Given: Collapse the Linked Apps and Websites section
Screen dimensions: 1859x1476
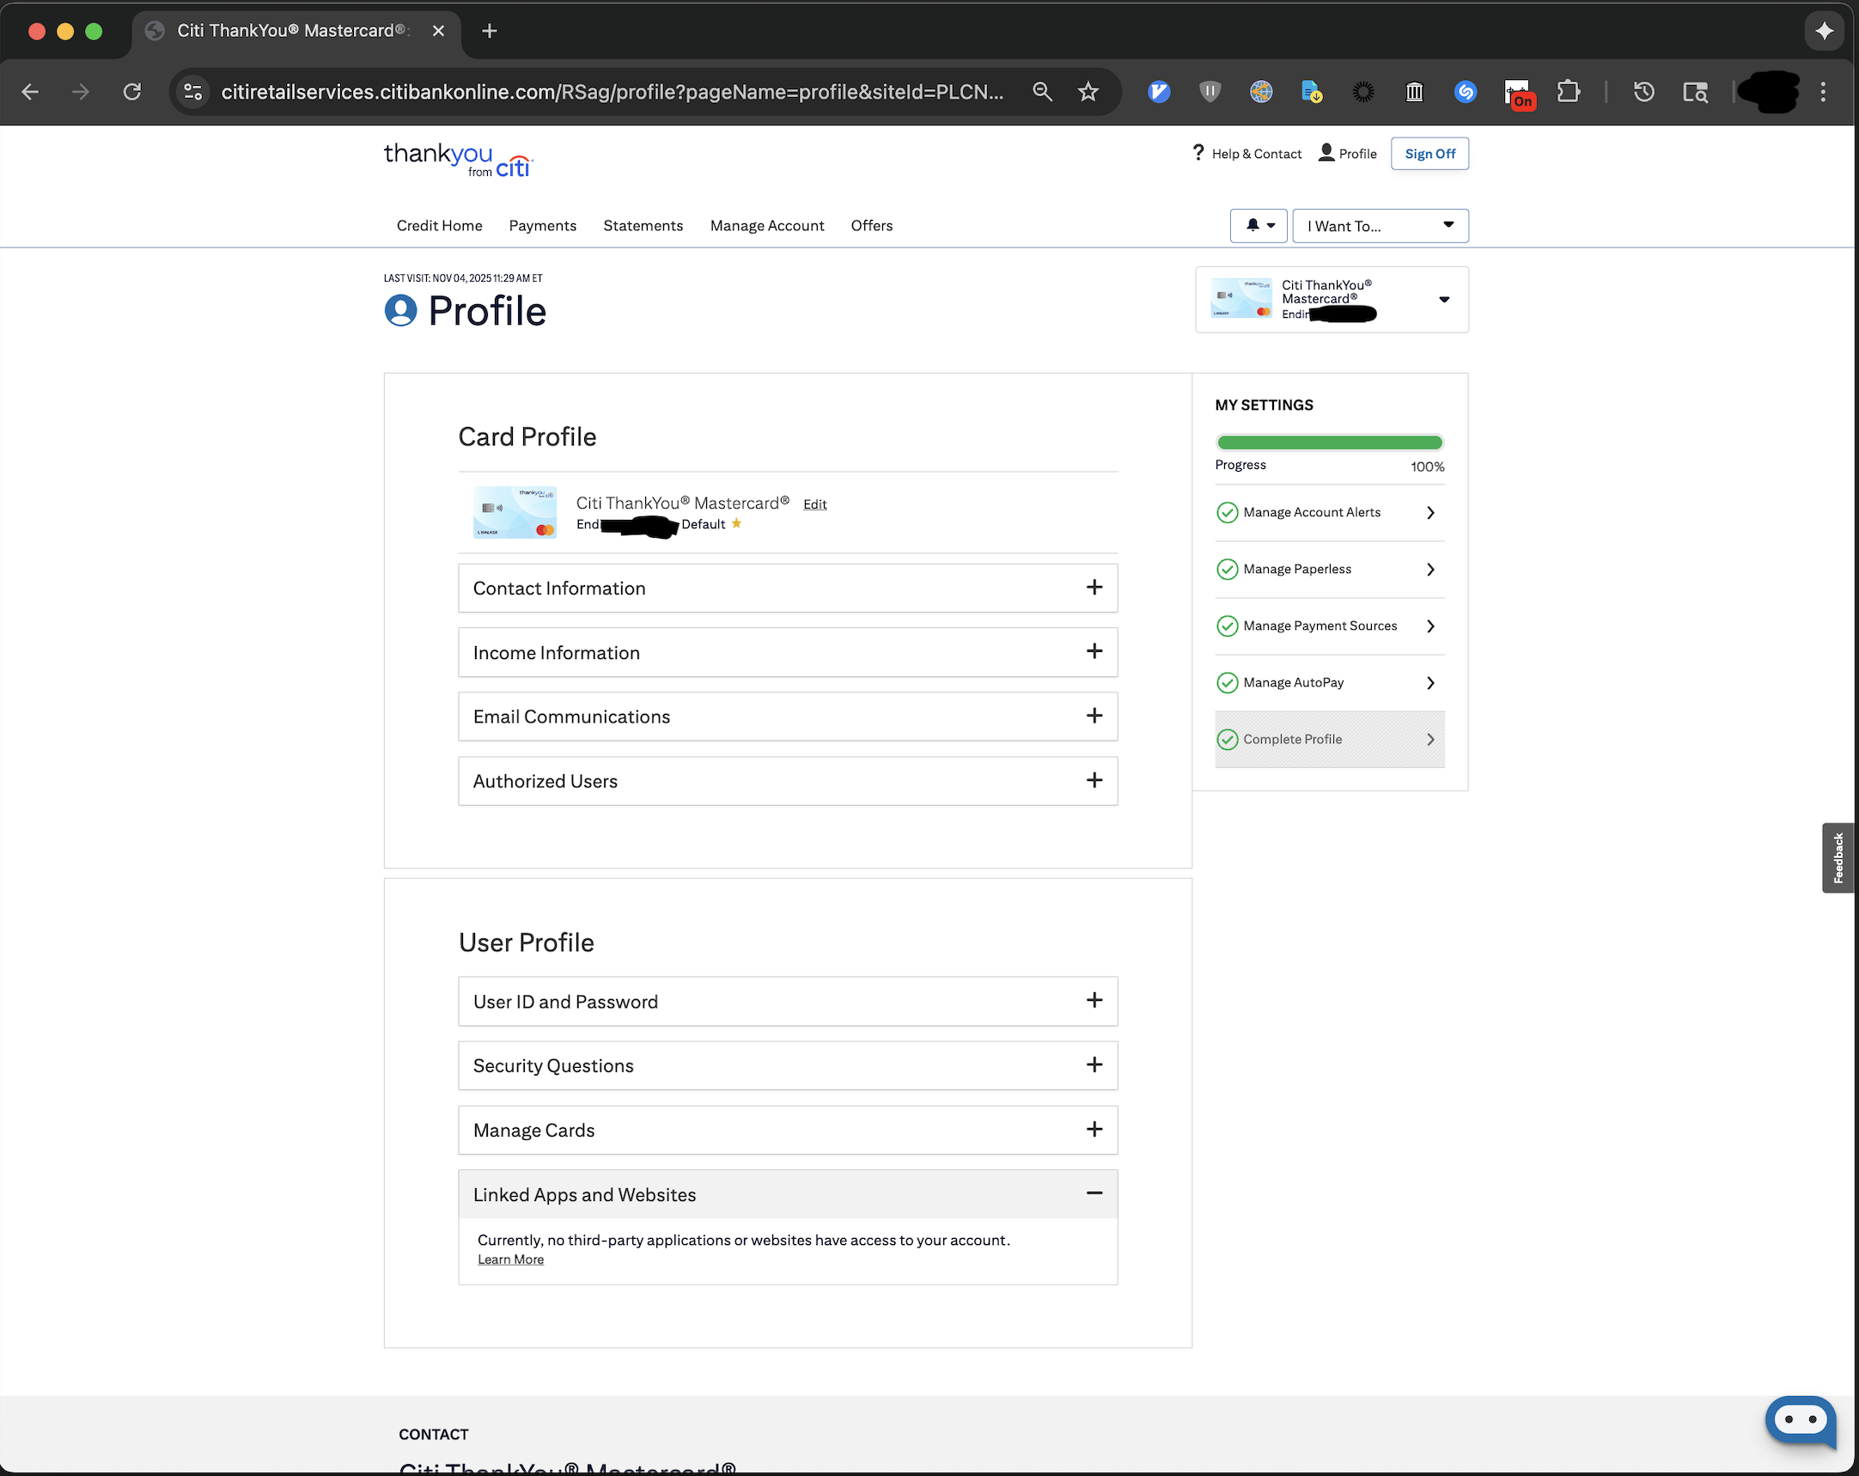Looking at the screenshot, I should coord(1094,1193).
